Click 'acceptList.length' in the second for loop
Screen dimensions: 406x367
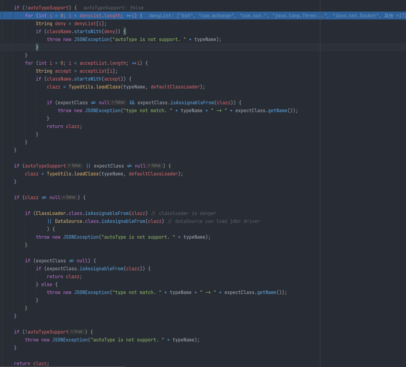103,63
